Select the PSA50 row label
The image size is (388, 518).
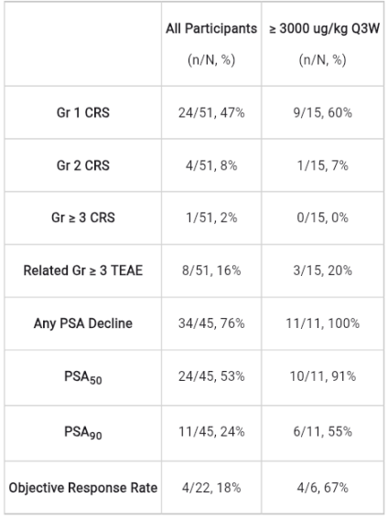pyautogui.click(x=83, y=377)
